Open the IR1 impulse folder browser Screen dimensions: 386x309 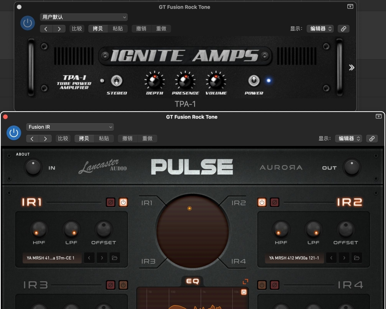(x=114, y=258)
